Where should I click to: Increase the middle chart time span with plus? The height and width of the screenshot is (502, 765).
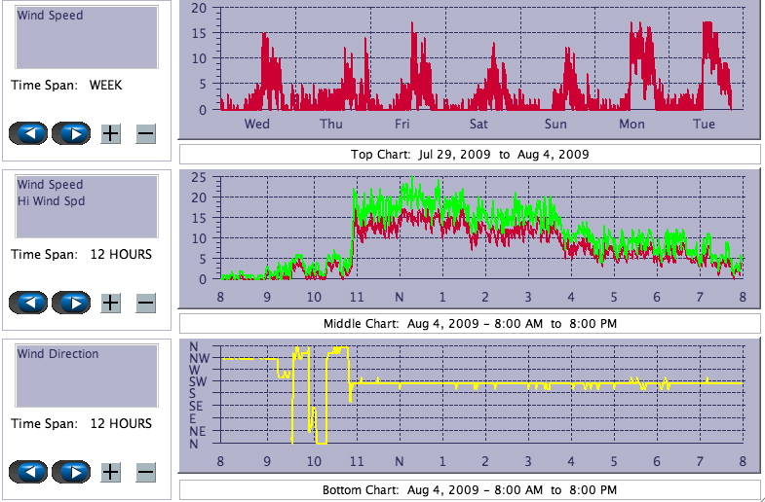[110, 303]
